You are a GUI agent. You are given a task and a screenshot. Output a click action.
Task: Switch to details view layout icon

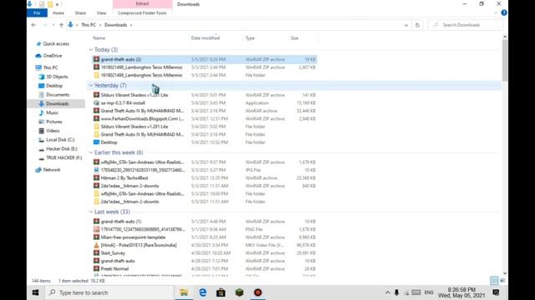494,281
